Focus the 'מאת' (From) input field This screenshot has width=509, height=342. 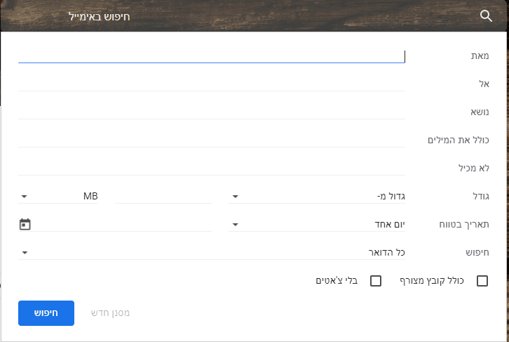click(x=210, y=55)
